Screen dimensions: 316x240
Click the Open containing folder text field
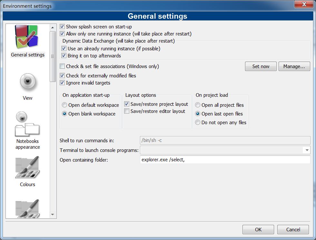[x=225, y=160]
